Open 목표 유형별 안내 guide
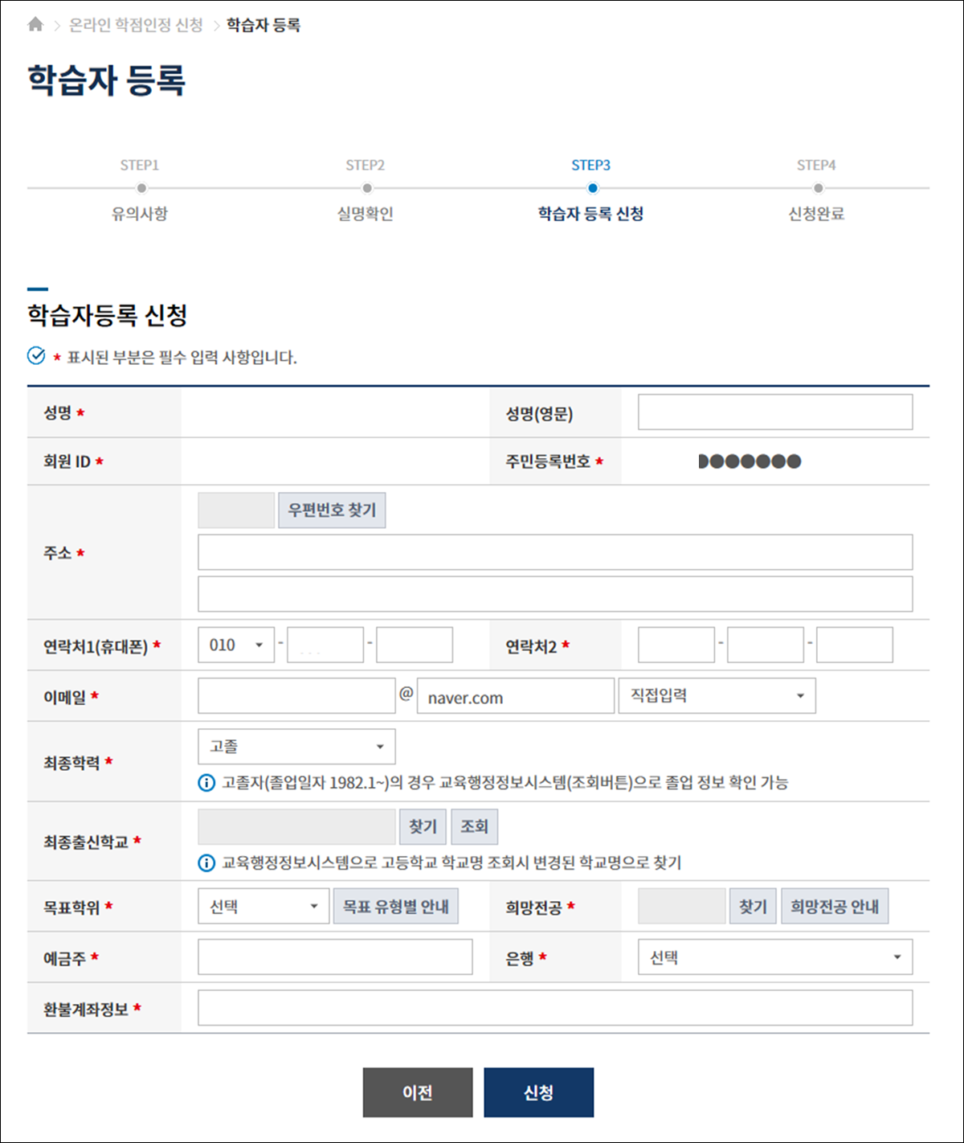 pos(395,907)
